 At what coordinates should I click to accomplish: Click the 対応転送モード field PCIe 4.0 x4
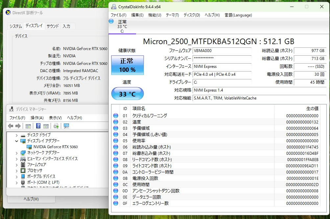222,74
